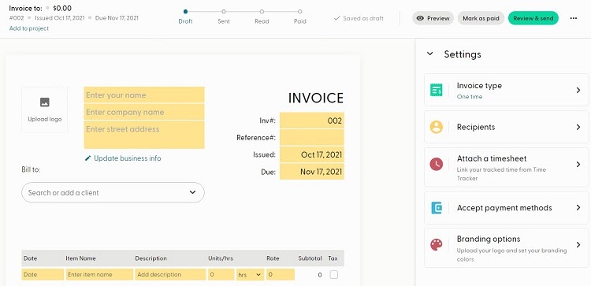This screenshot has width=591, height=286.
Task: Click the pencil icon beside Update business info
Action: (x=87, y=158)
